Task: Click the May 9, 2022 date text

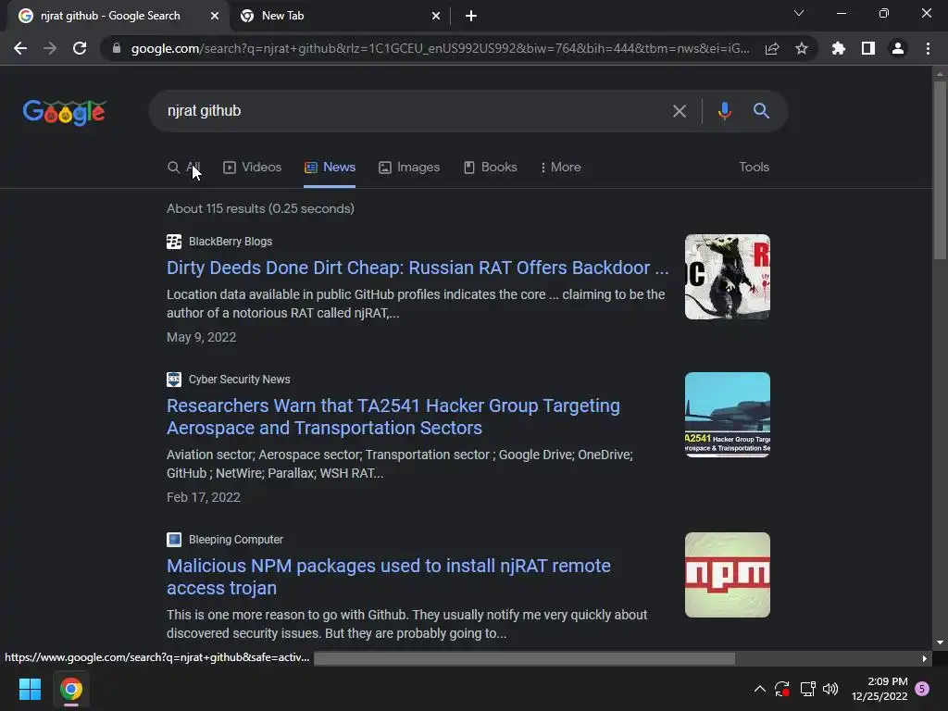Action: click(x=201, y=337)
